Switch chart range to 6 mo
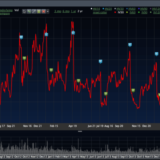This screenshot has width=160, height=160. point(66,11)
